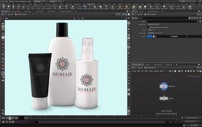
Task: Switch to the Render View tab
Action: coord(28,11)
